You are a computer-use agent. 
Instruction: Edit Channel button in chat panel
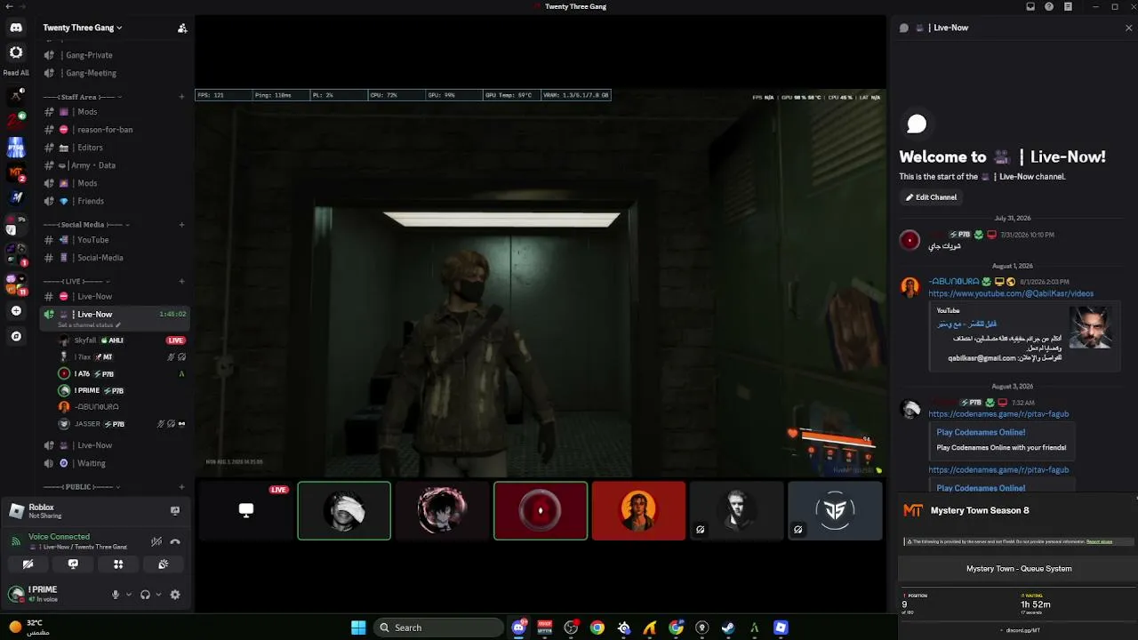[931, 197]
